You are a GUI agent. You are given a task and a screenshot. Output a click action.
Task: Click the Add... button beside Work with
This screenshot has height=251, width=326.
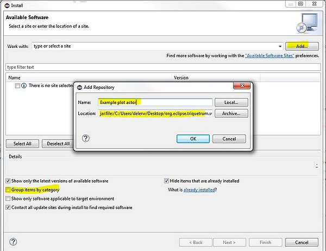[302, 46]
